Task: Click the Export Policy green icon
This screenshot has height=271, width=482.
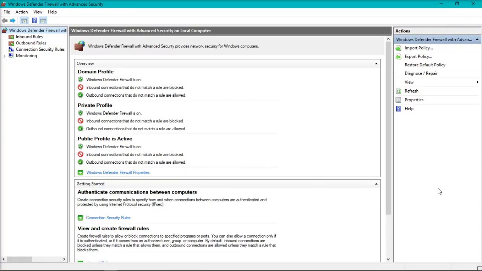Action: click(x=398, y=56)
